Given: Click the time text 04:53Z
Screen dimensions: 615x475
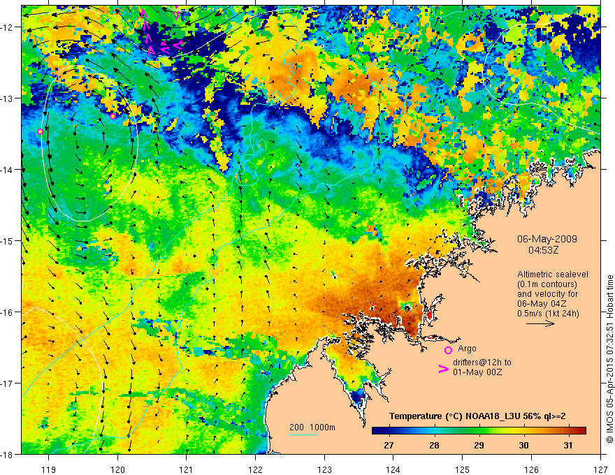Looking at the screenshot, I should click(x=543, y=249).
